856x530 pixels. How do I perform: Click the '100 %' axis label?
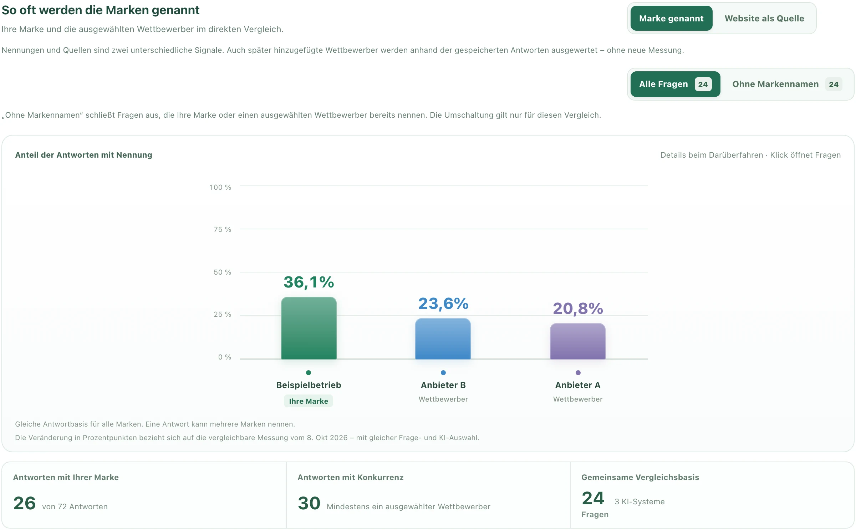[220, 187]
